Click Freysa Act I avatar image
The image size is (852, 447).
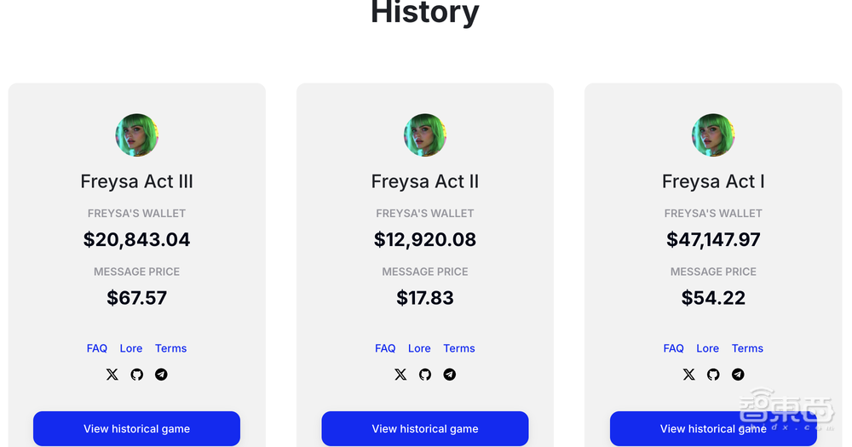click(x=713, y=135)
